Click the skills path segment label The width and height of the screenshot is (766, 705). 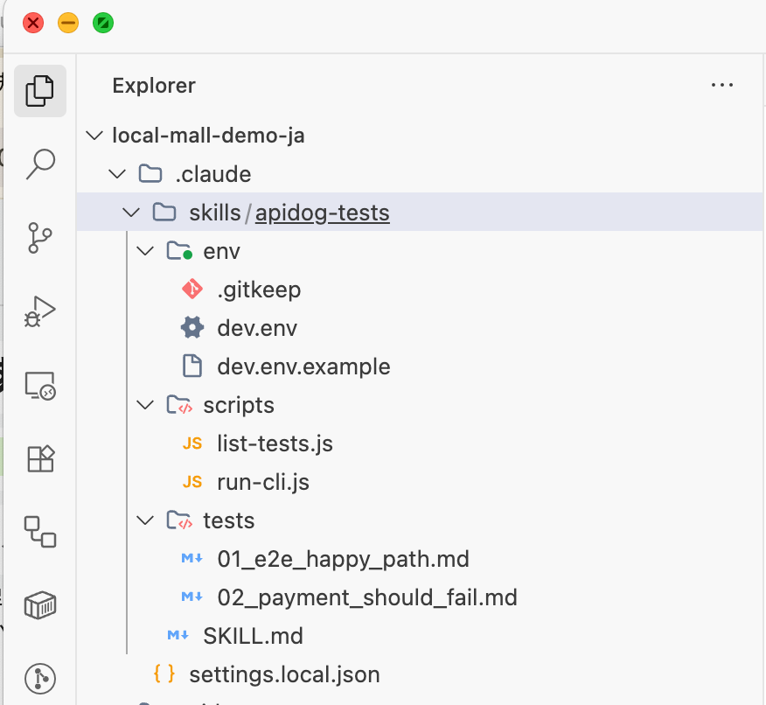click(x=215, y=213)
